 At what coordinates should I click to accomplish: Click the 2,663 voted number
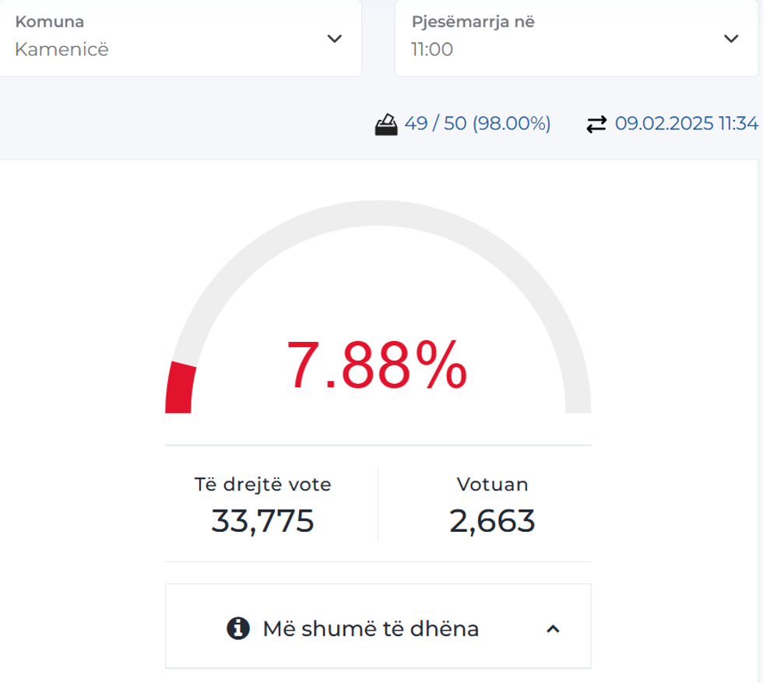[x=492, y=520]
